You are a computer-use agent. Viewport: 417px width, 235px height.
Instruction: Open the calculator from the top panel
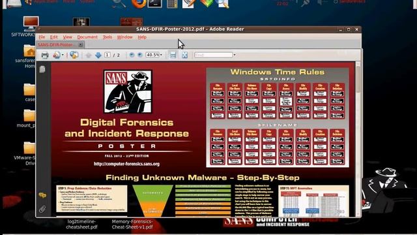(172, 3)
